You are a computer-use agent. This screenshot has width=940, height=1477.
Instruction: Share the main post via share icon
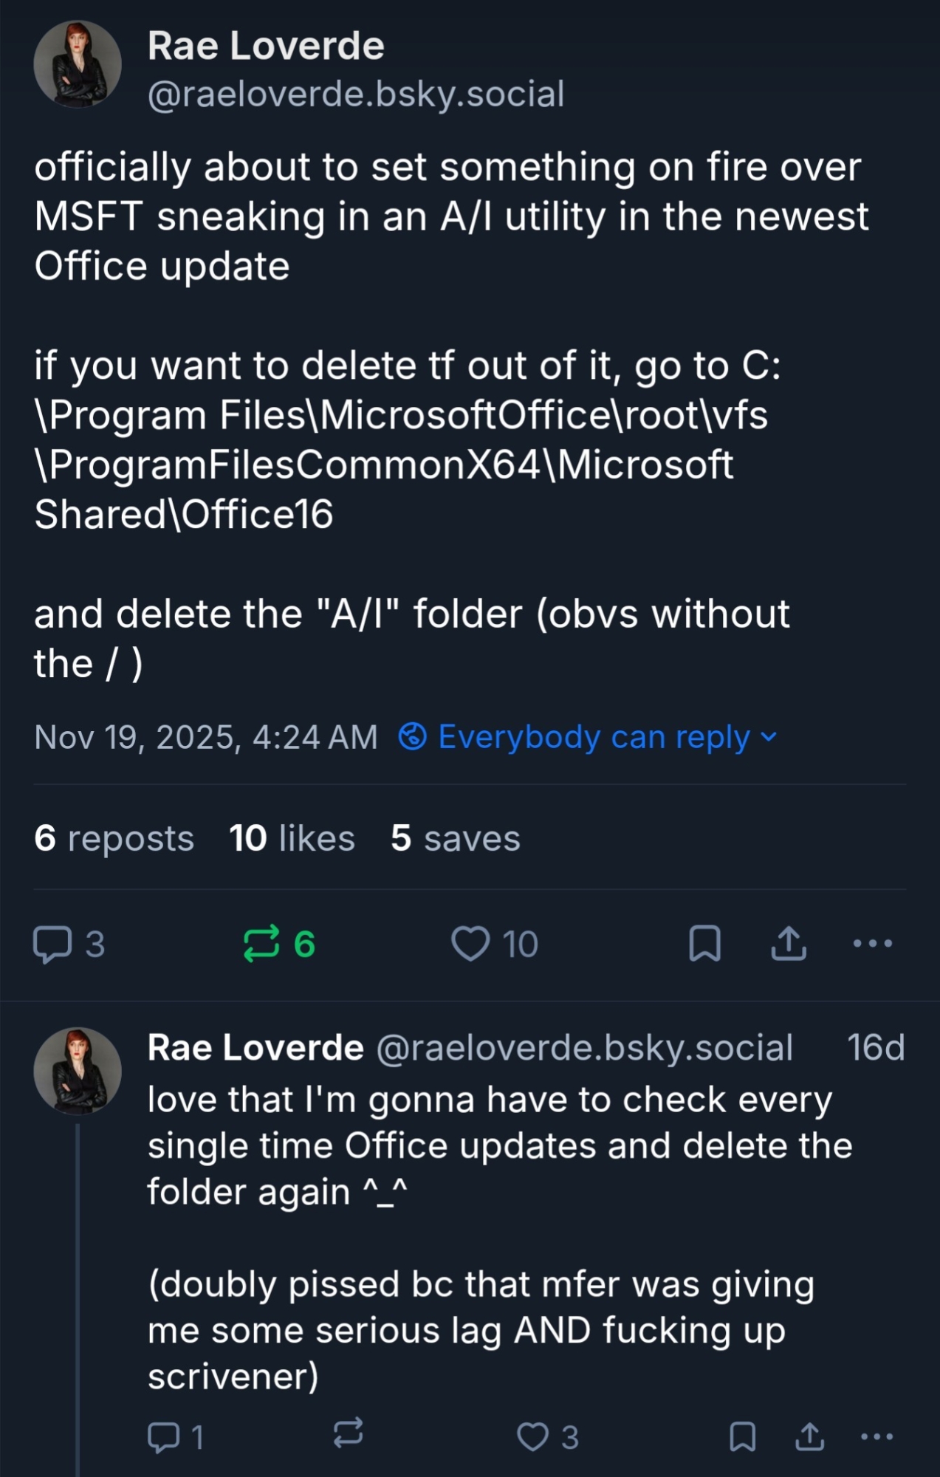click(x=789, y=943)
